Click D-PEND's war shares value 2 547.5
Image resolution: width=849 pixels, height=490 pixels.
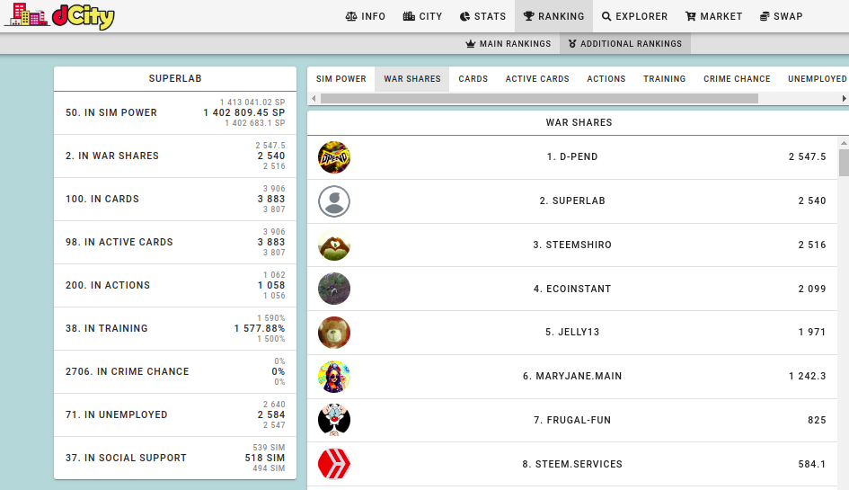coord(807,156)
